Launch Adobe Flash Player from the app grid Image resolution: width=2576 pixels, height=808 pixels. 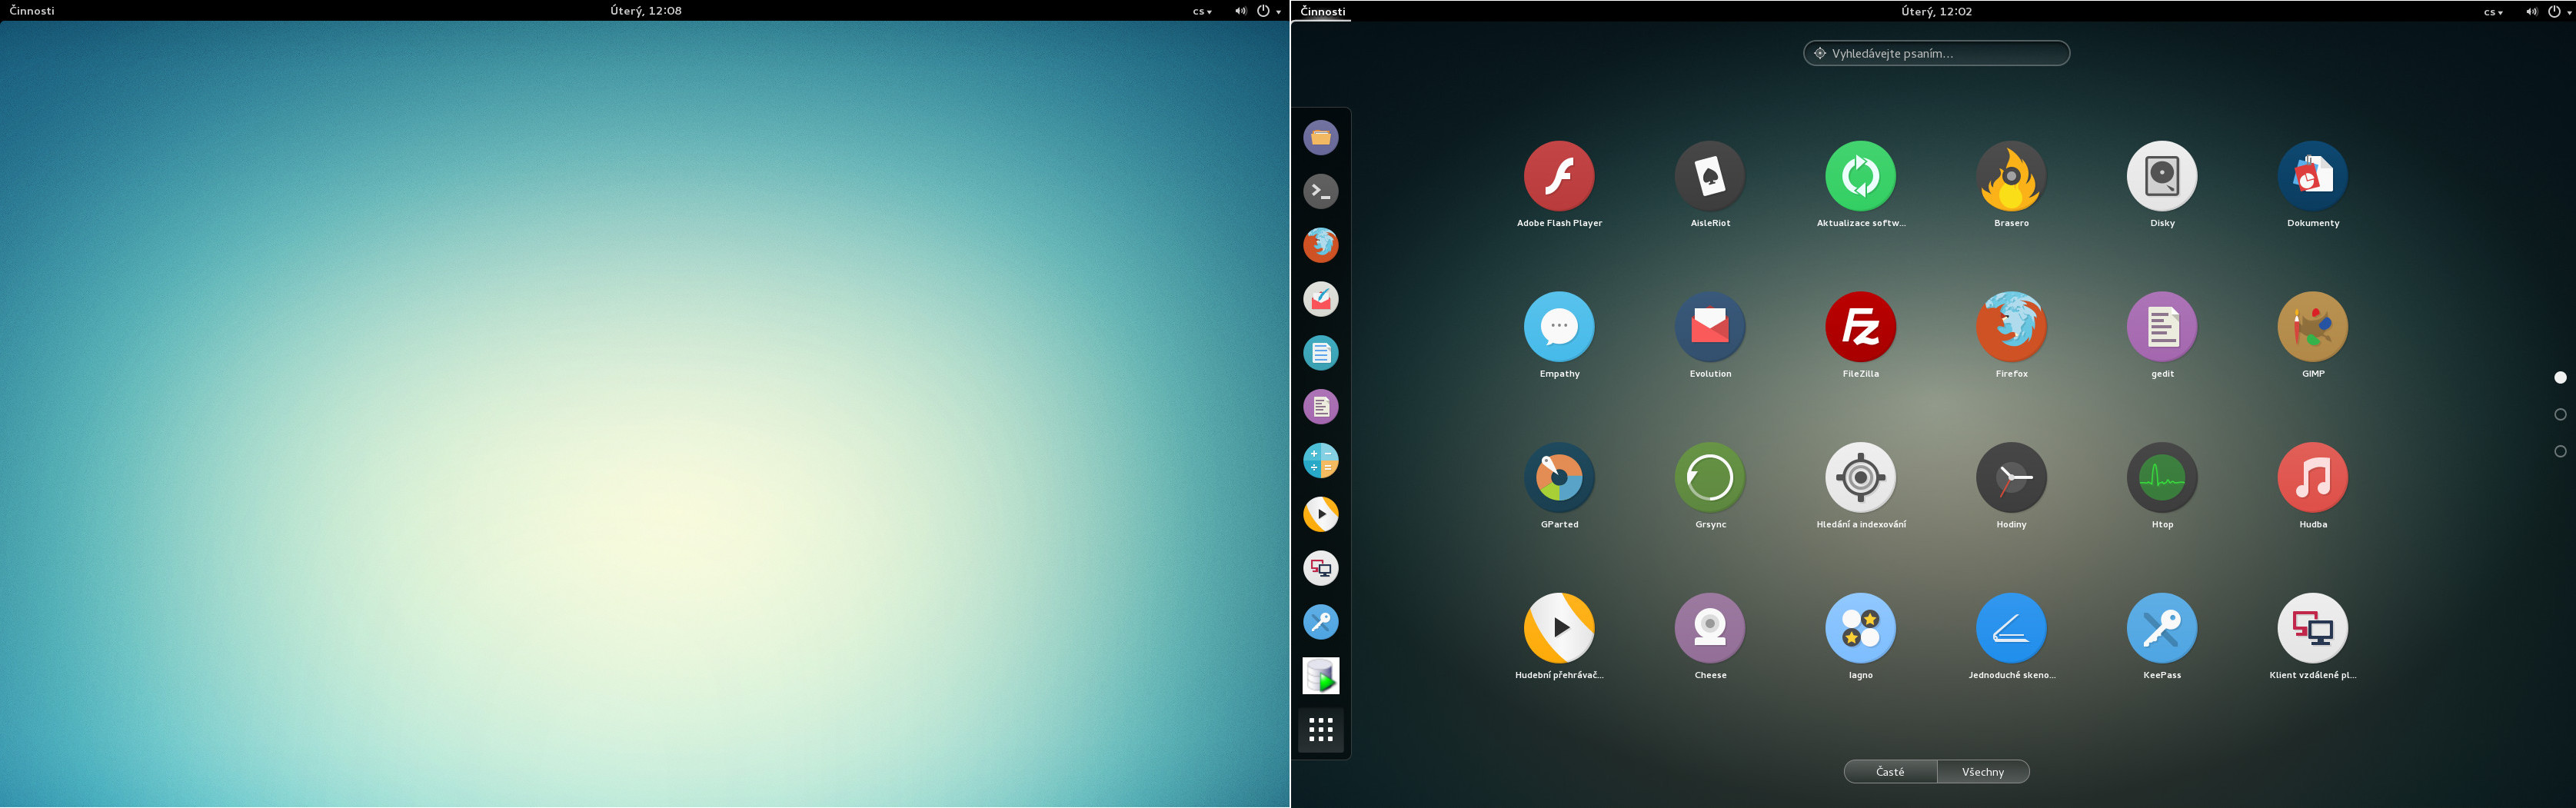tap(1559, 177)
